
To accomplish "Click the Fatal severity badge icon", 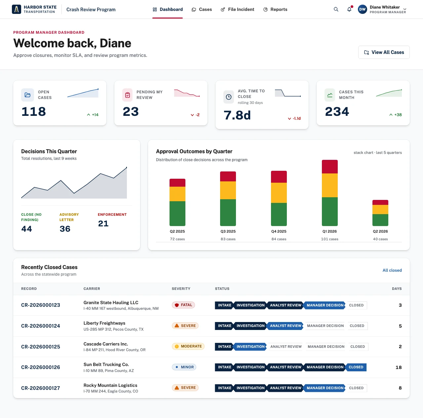I will click(x=177, y=305).
